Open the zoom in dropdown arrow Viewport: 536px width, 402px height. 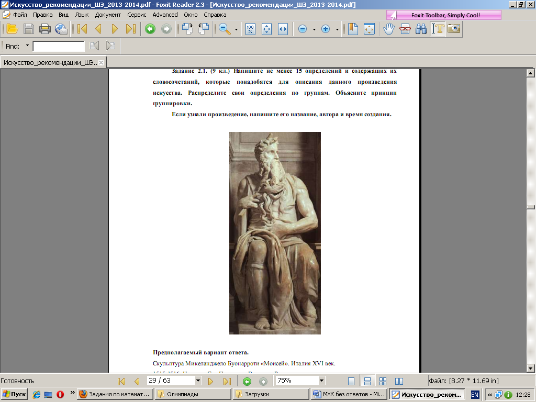click(x=337, y=30)
